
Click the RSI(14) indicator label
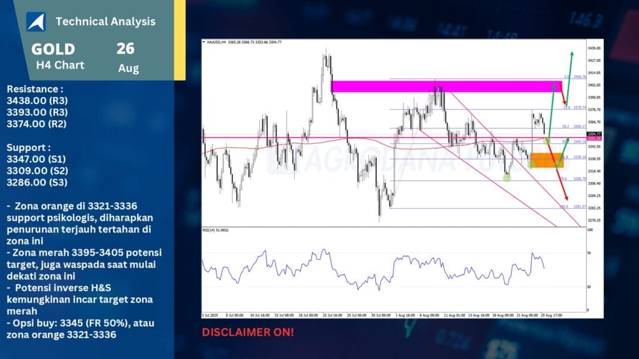pos(216,231)
